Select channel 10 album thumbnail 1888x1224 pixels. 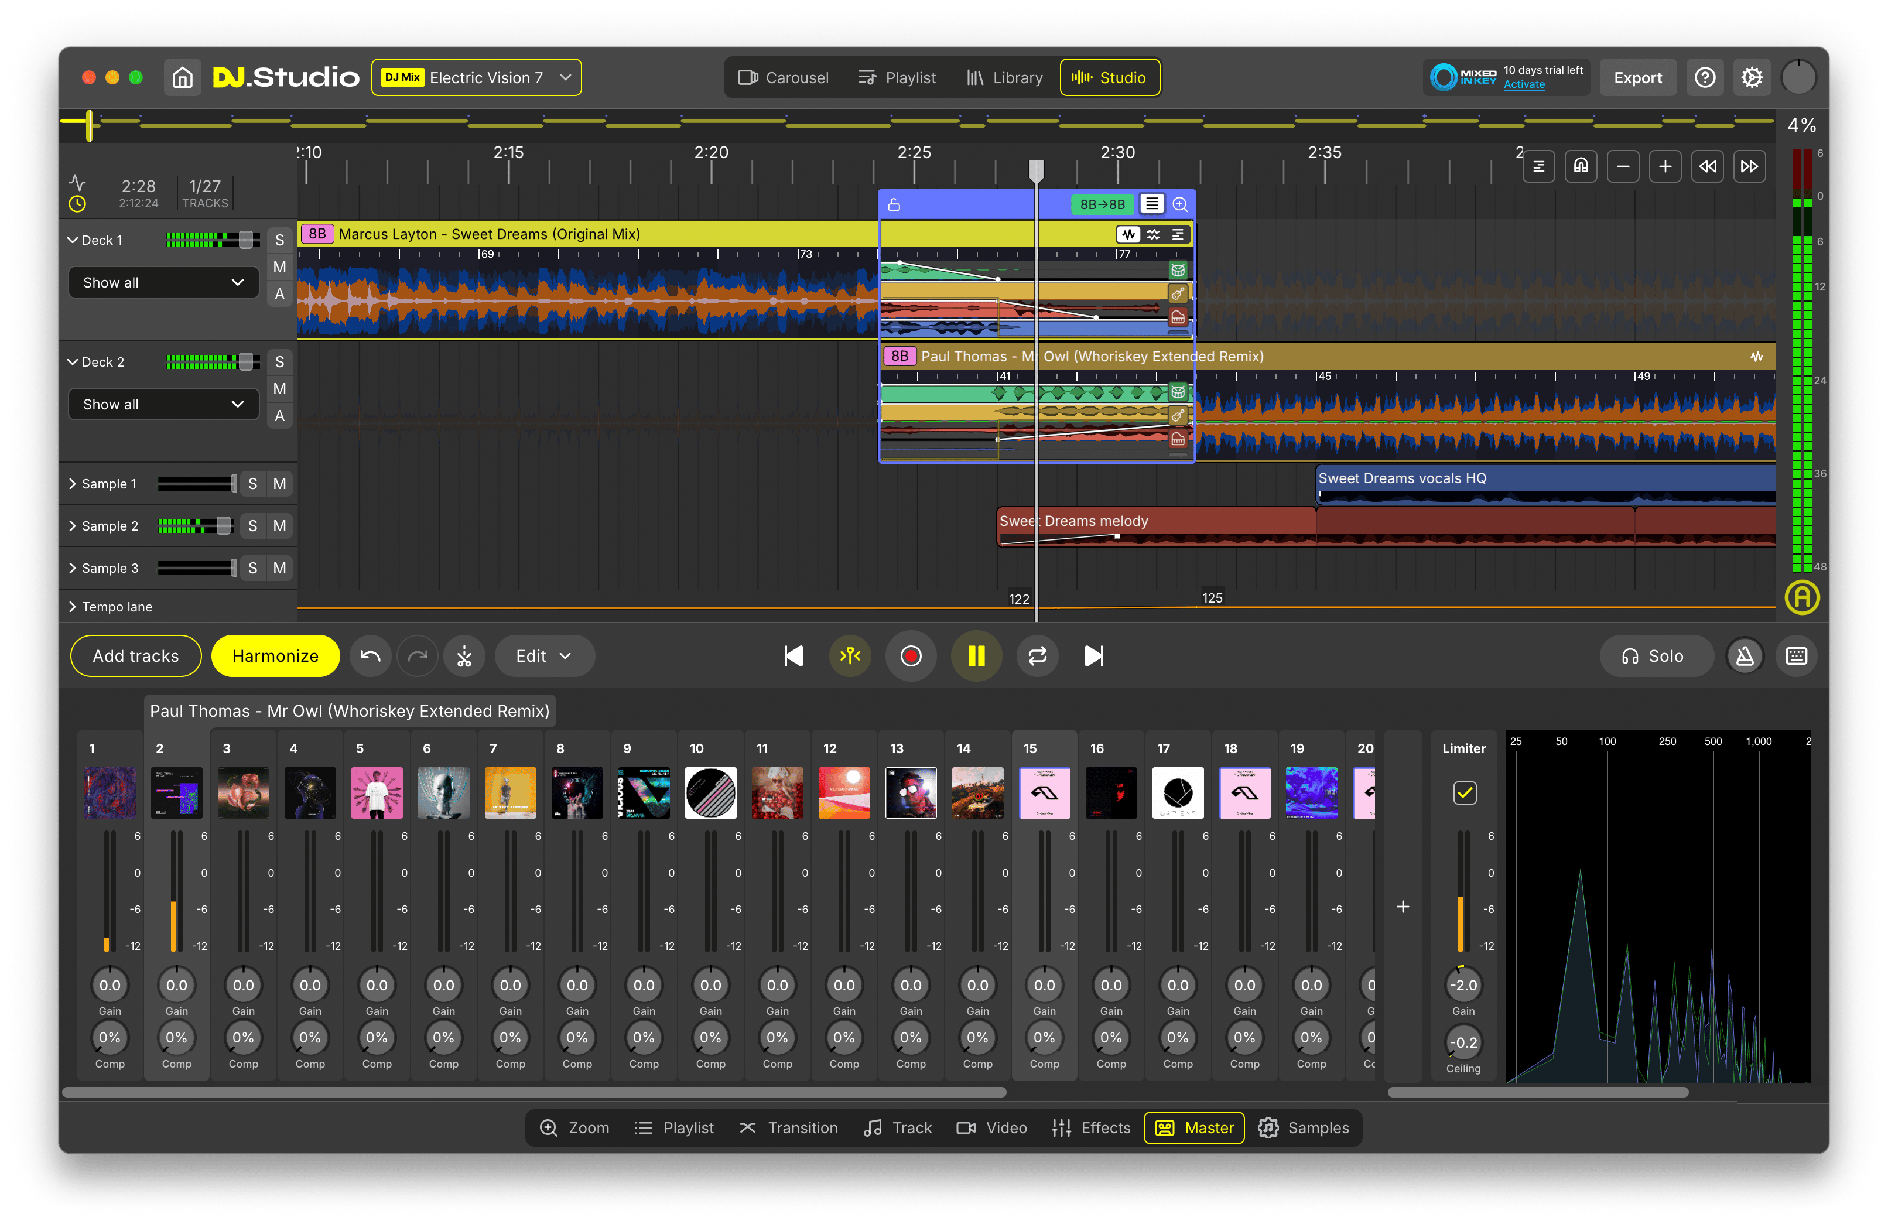pyautogui.click(x=710, y=792)
